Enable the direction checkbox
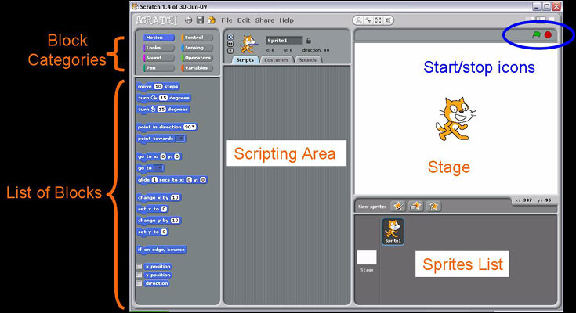The height and width of the screenshot is (313, 576). click(139, 283)
